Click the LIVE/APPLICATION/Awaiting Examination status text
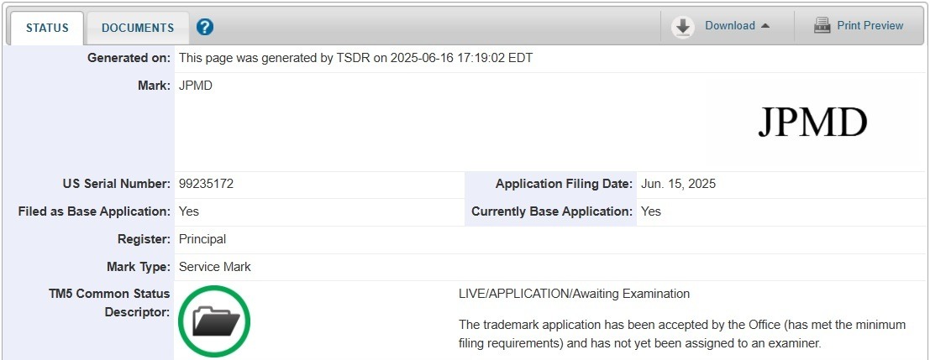930x360 pixels. (x=574, y=294)
